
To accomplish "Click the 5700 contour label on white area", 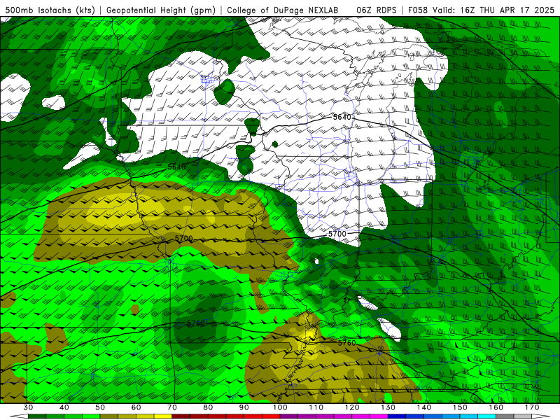I will (337, 234).
